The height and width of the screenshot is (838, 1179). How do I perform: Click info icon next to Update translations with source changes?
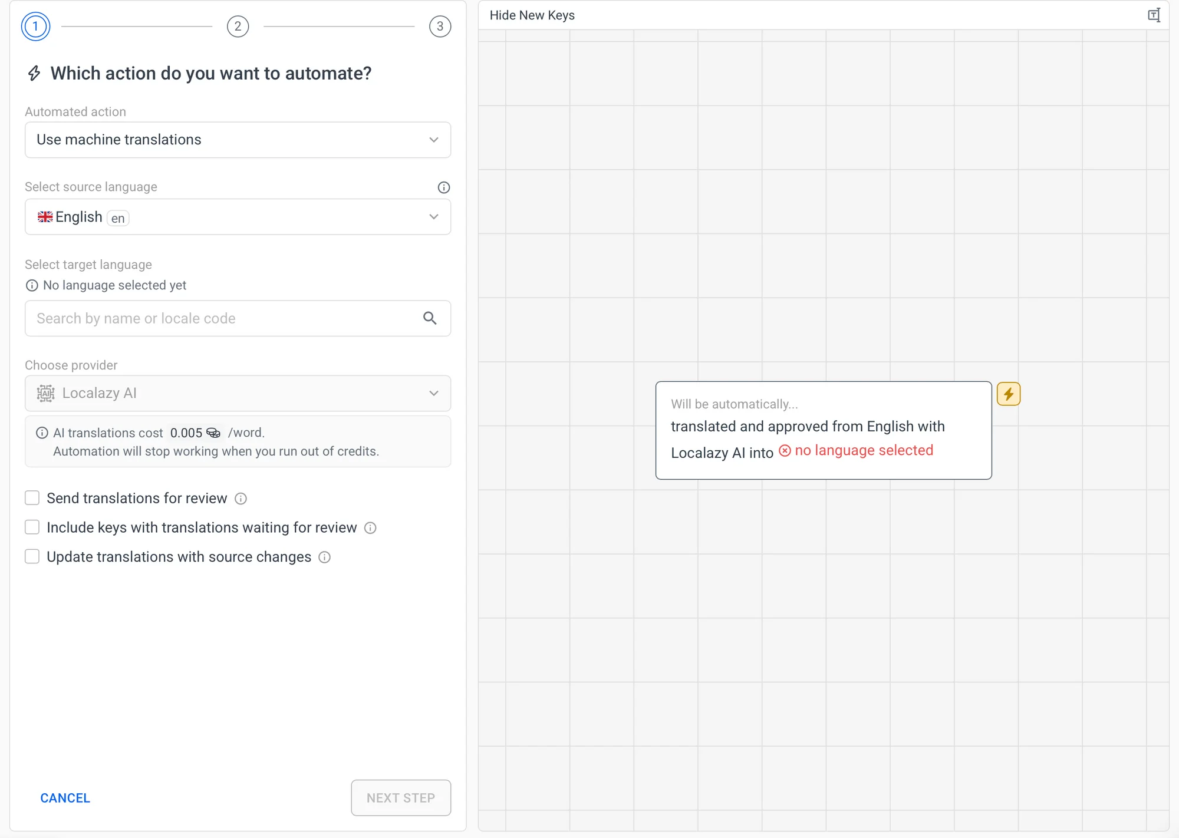(x=325, y=557)
